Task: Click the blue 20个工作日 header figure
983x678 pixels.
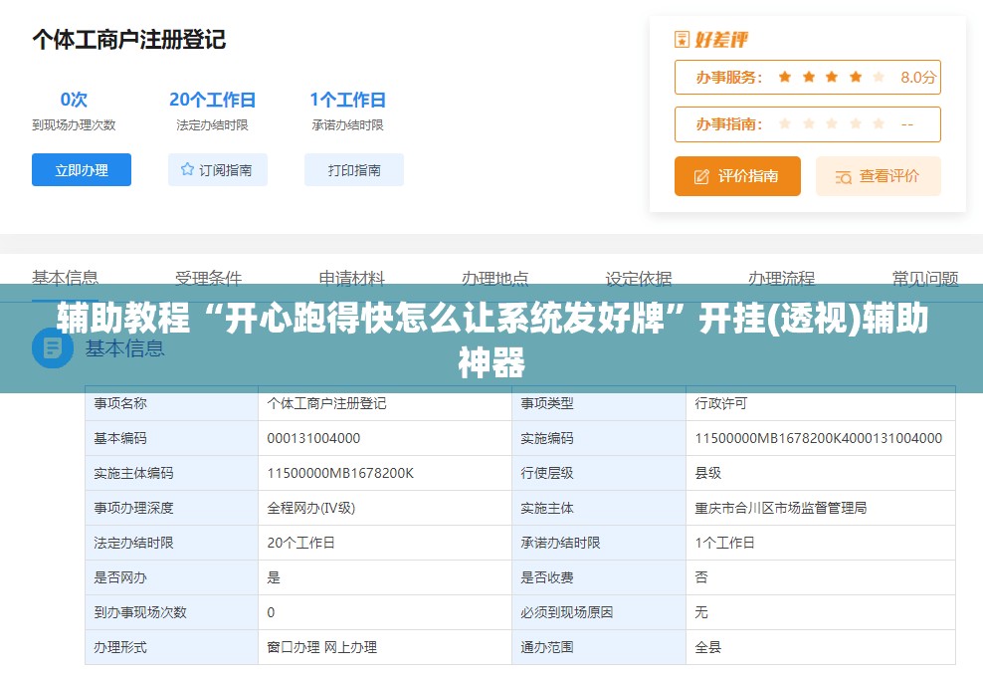Action: 212,100
